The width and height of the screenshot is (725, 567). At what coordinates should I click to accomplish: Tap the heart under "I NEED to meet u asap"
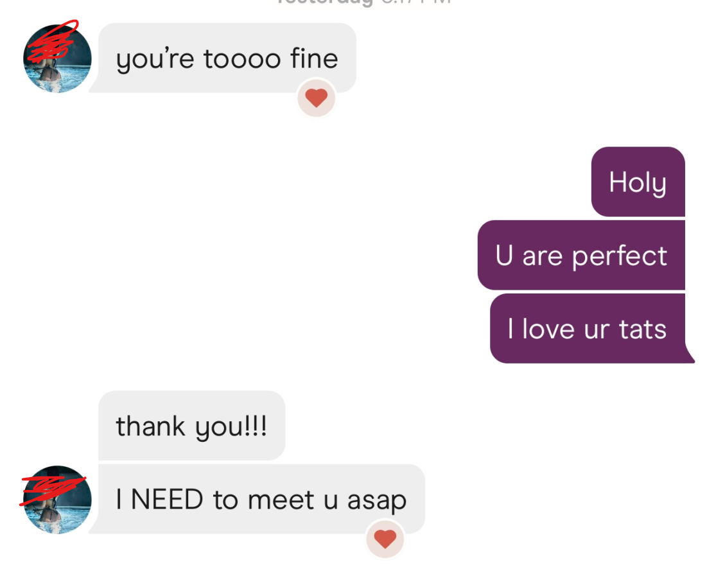pyautogui.click(x=385, y=539)
